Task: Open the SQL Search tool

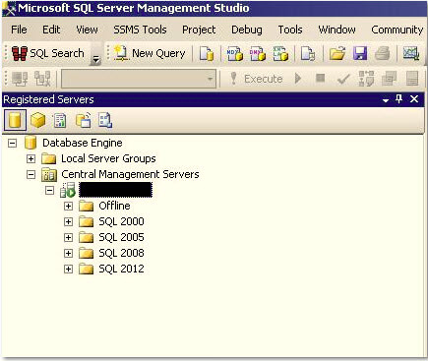Action: click(x=48, y=53)
